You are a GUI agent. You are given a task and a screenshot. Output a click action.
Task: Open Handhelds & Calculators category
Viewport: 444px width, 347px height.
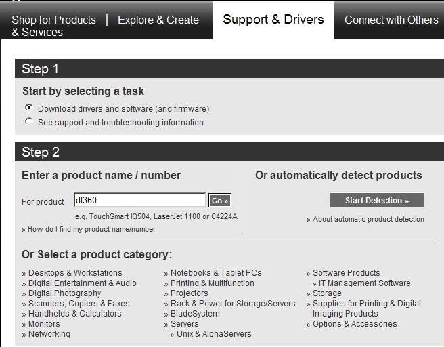74,314
